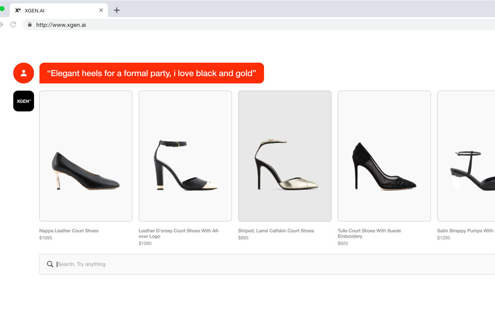Open a new browser tab with the plus button

click(x=117, y=10)
